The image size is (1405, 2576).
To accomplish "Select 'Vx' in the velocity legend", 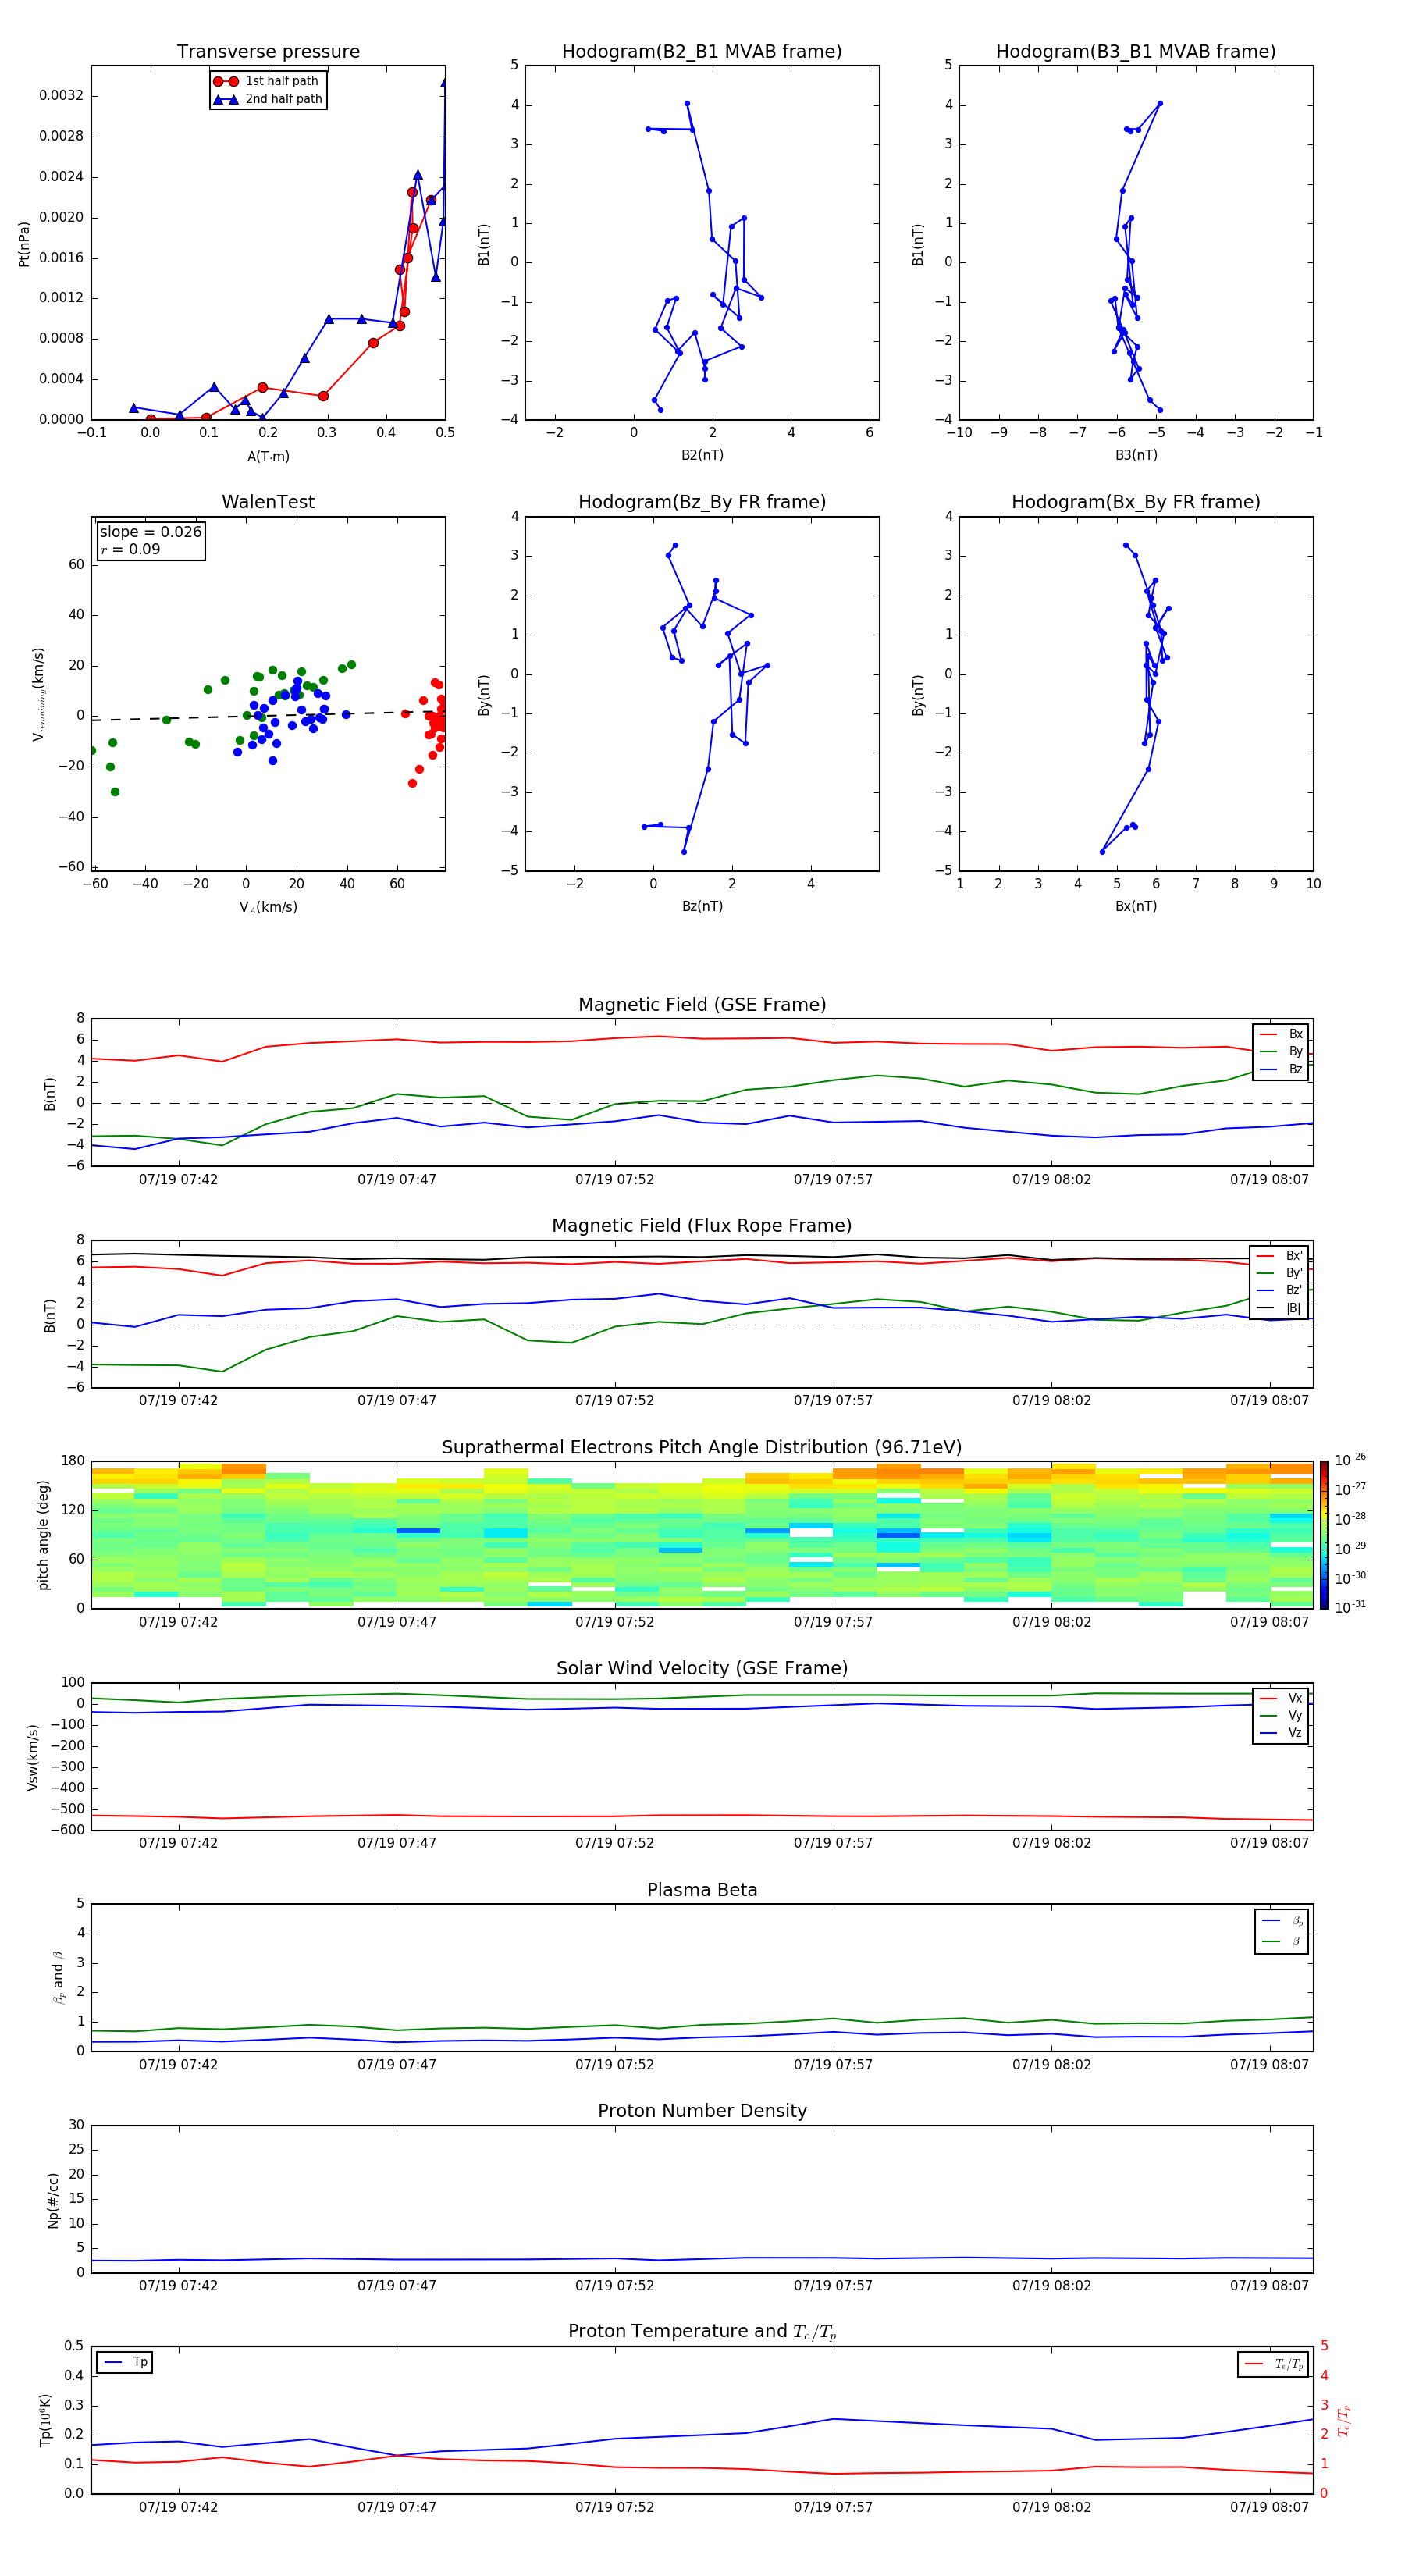I will [x=1281, y=1698].
